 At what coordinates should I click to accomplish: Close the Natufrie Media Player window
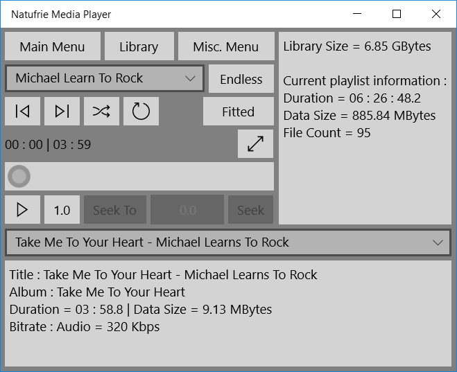(x=436, y=14)
